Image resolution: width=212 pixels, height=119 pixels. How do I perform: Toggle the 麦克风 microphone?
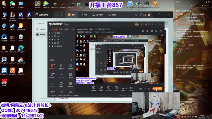point(123,89)
